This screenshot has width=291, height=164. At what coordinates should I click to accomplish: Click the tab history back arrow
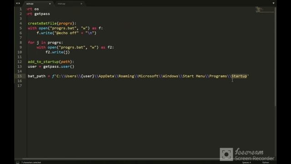[17, 3]
